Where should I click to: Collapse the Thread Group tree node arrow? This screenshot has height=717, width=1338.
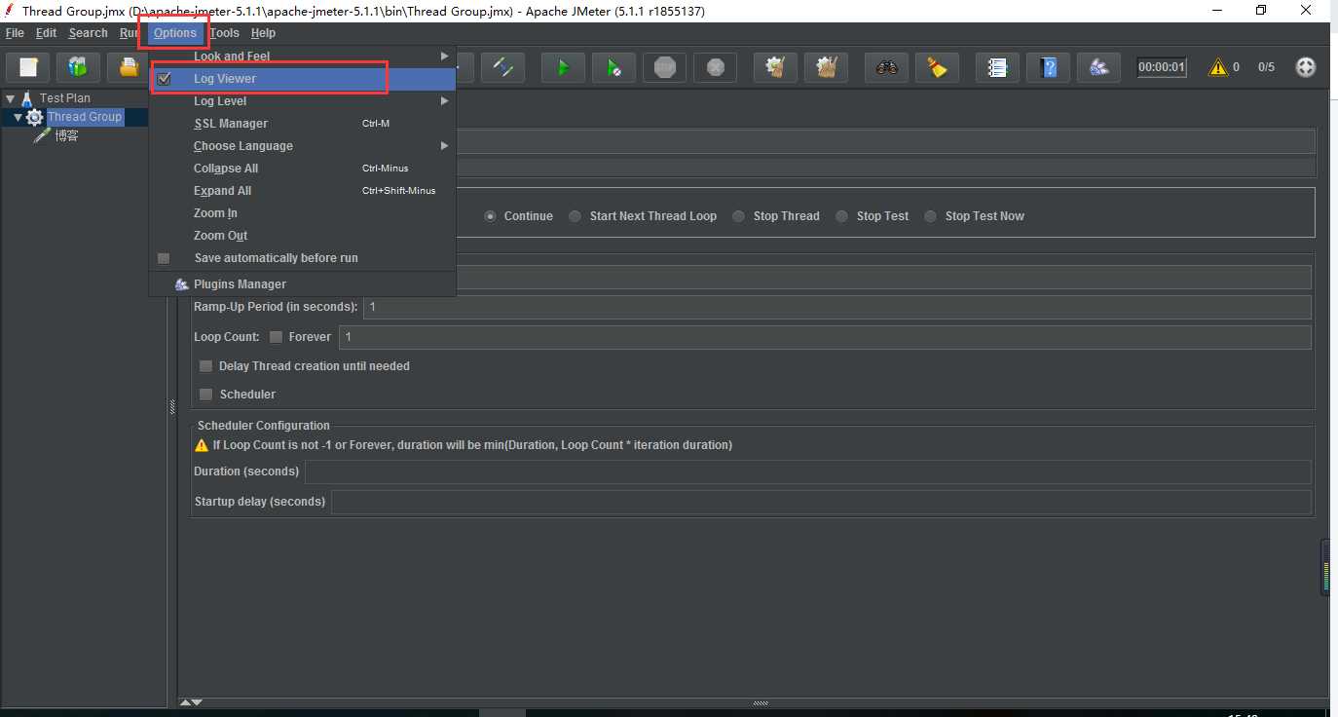click(x=18, y=117)
